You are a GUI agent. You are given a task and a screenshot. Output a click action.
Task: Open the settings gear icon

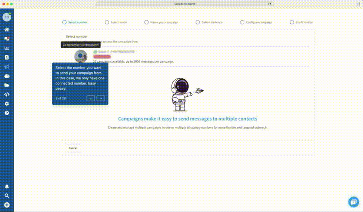click(7, 104)
